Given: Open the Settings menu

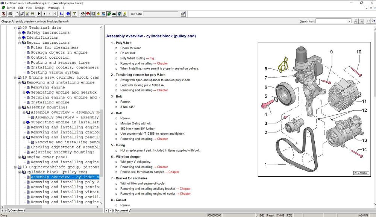Looking at the screenshot, I should click(39, 8).
